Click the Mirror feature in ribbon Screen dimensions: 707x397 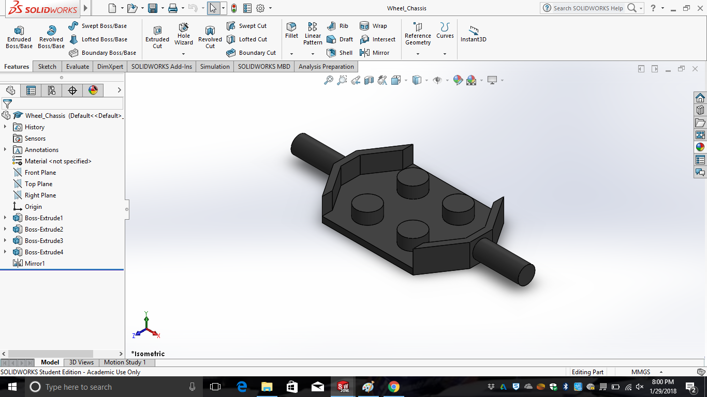(374, 53)
